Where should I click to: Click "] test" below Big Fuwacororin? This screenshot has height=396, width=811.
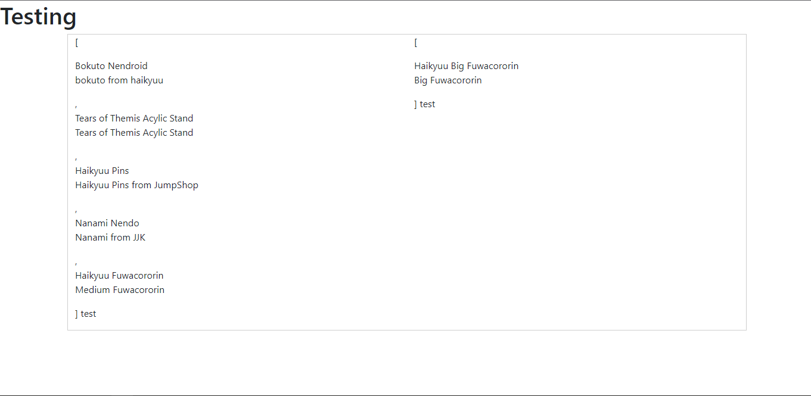click(x=425, y=104)
